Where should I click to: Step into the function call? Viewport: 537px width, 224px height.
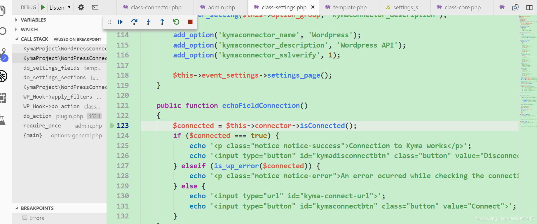148,22
